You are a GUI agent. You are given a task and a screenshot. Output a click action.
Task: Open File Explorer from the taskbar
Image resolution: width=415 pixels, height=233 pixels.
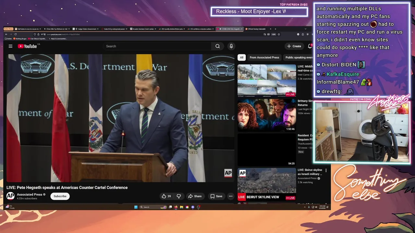[182, 207]
